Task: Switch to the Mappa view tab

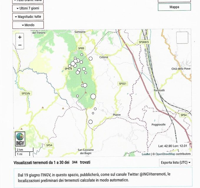Action: point(174,7)
